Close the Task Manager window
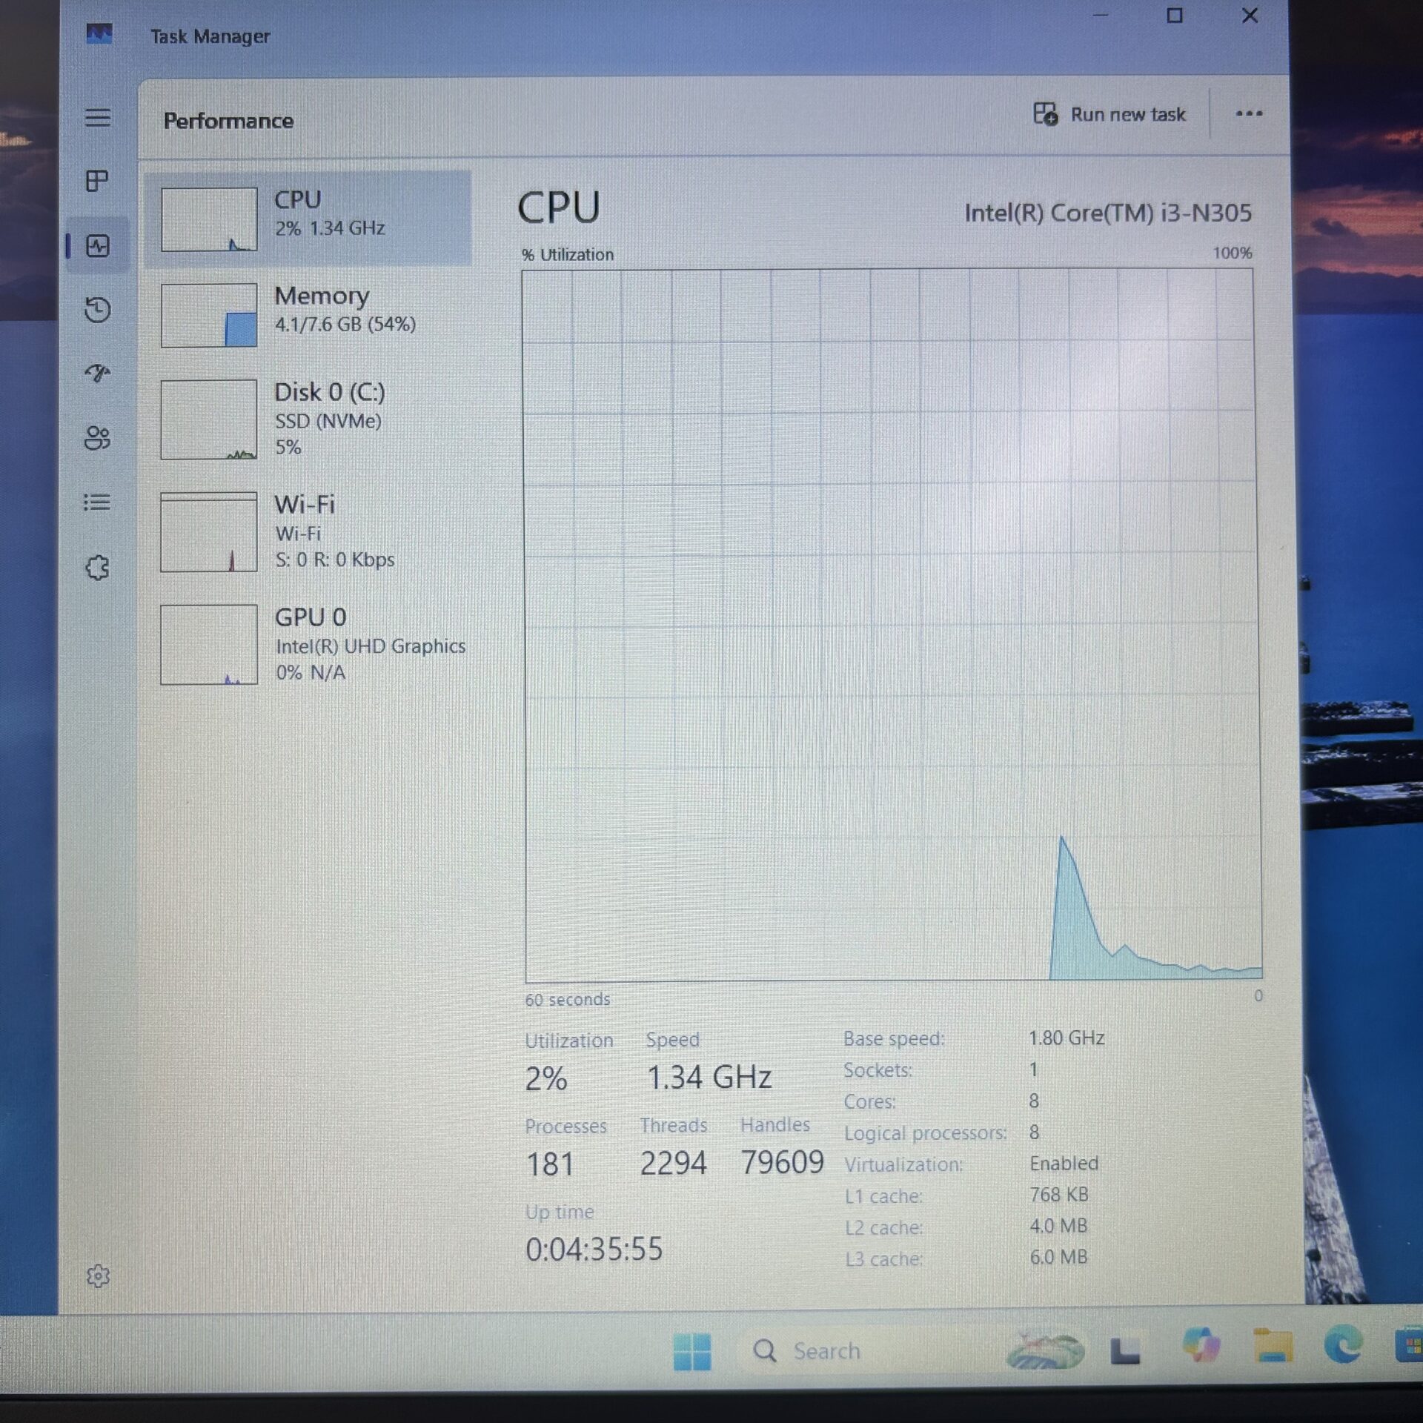The image size is (1423, 1423). point(1250,16)
